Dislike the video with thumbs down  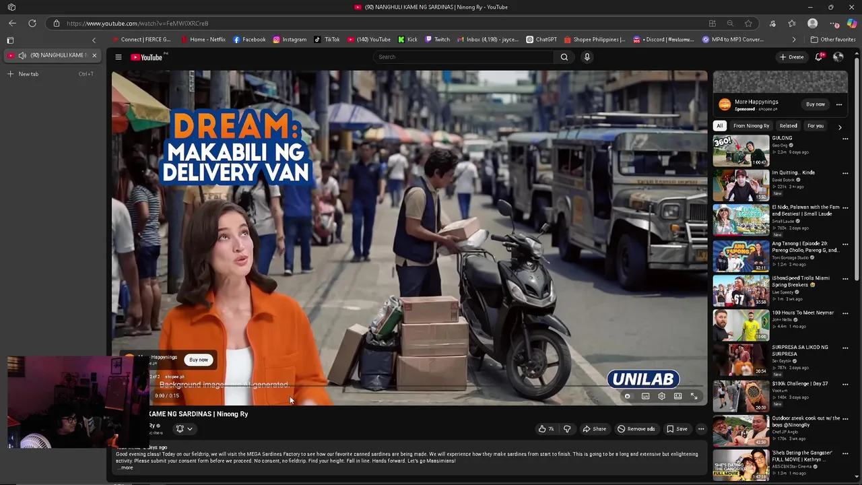[567, 429]
